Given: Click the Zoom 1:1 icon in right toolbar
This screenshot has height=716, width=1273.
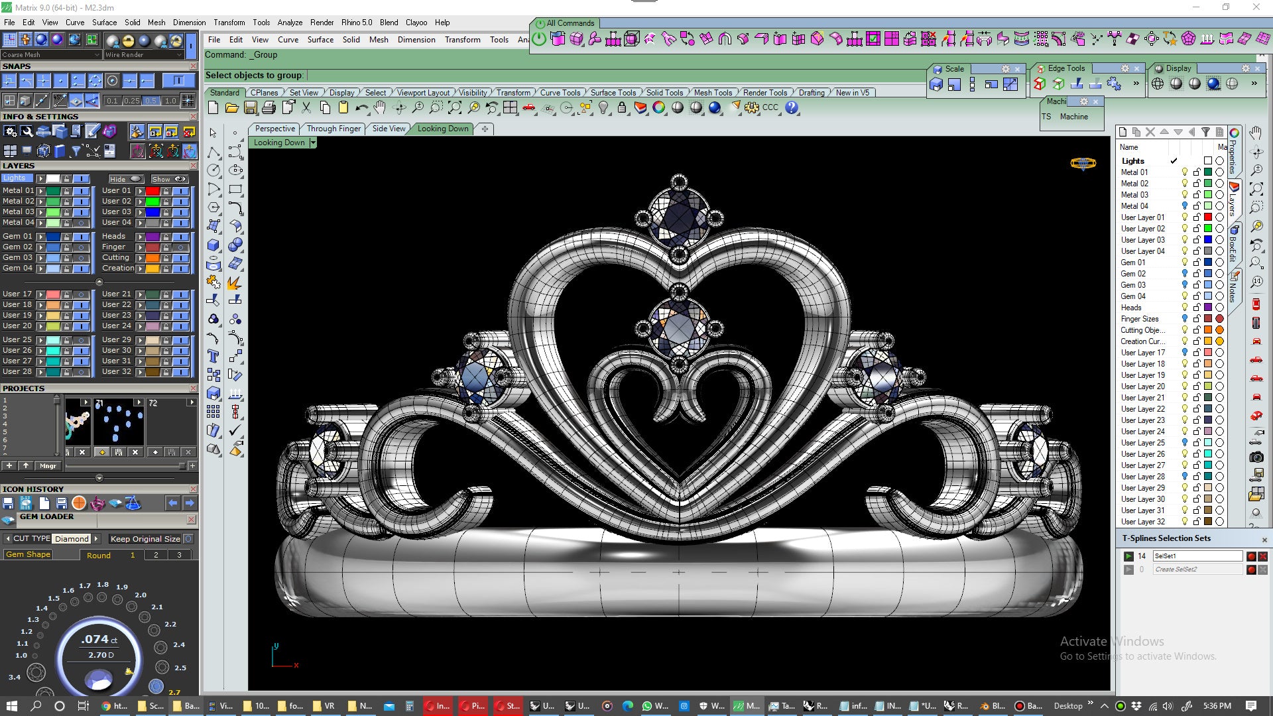Looking at the screenshot, I should coord(1256,282).
